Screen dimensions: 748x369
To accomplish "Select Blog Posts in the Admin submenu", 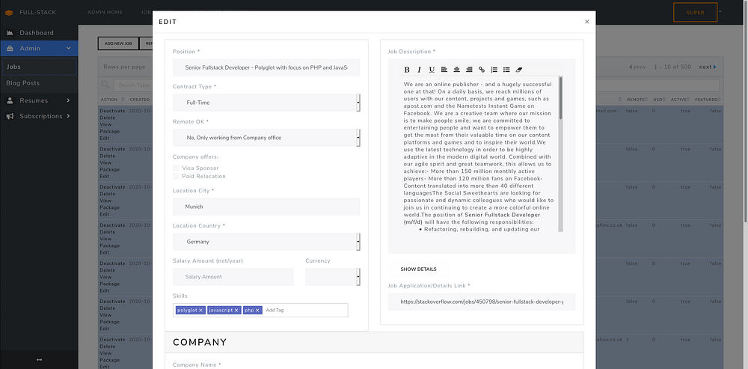I will click(x=39, y=83).
